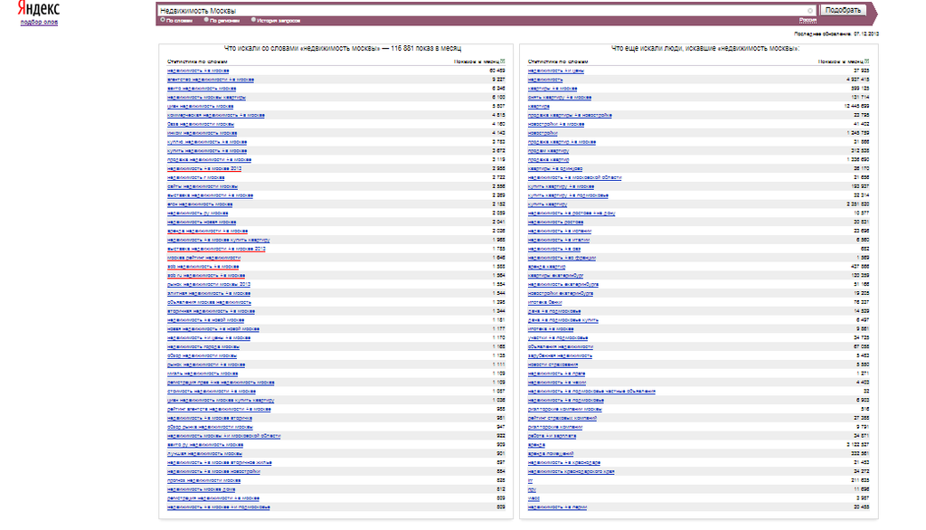Open 'москва рейтинг недвижимости' query link
Viewport: 926px width, 530px height.
tap(203, 258)
